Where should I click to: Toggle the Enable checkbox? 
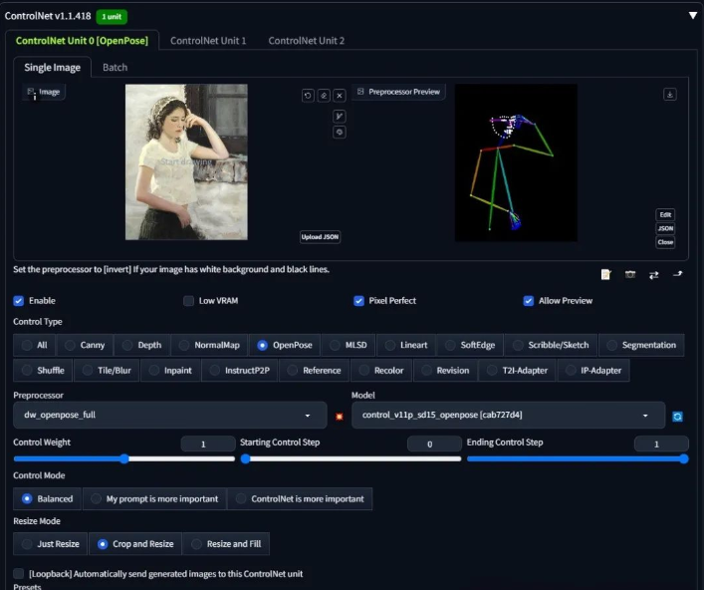18,301
